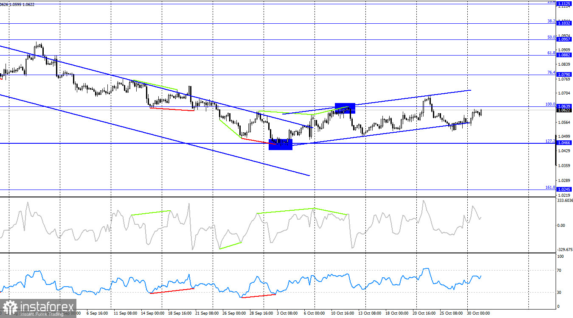This screenshot has width=573, height=318.
Task: Click the 1.0359 axis price value
Action: 564,166
